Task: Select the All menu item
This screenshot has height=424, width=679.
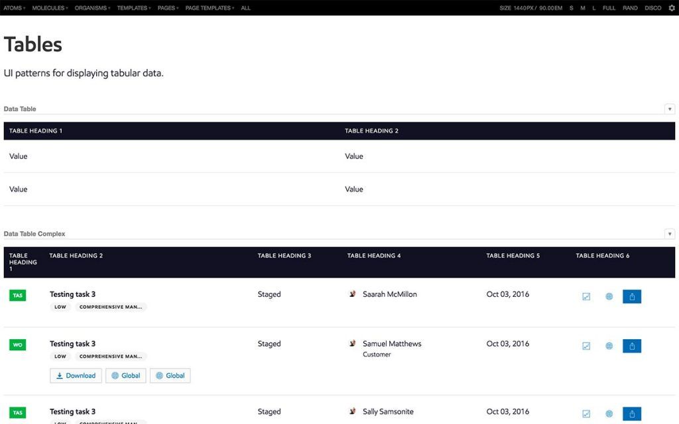Action: click(246, 8)
